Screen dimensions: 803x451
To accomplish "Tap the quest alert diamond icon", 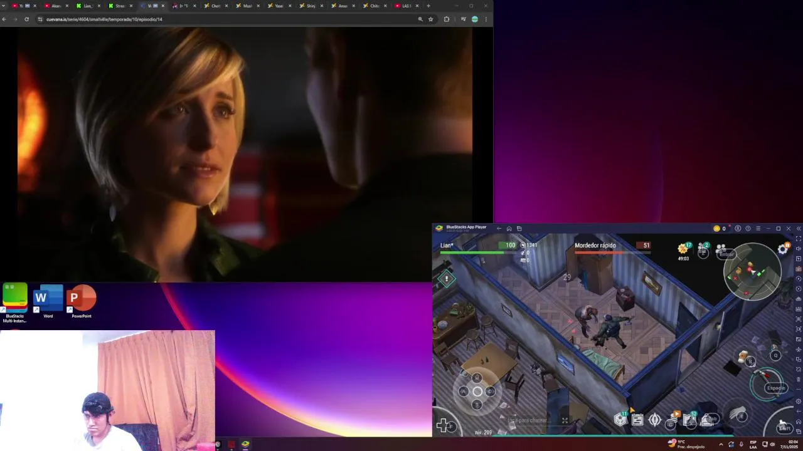I will click(447, 279).
